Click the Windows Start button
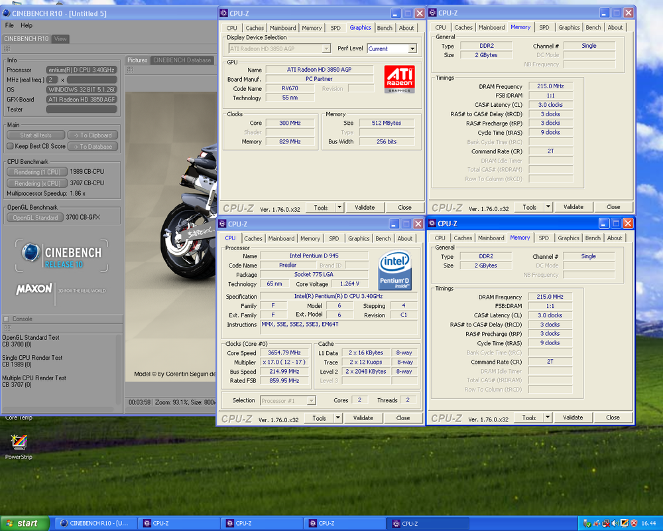The image size is (663, 531). tap(25, 524)
